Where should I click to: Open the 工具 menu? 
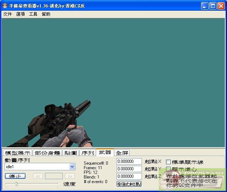point(33,14)
